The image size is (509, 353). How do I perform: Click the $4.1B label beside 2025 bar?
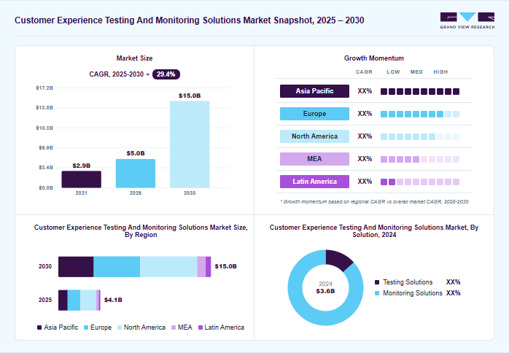pyautogui.click(x=113, y=300)
